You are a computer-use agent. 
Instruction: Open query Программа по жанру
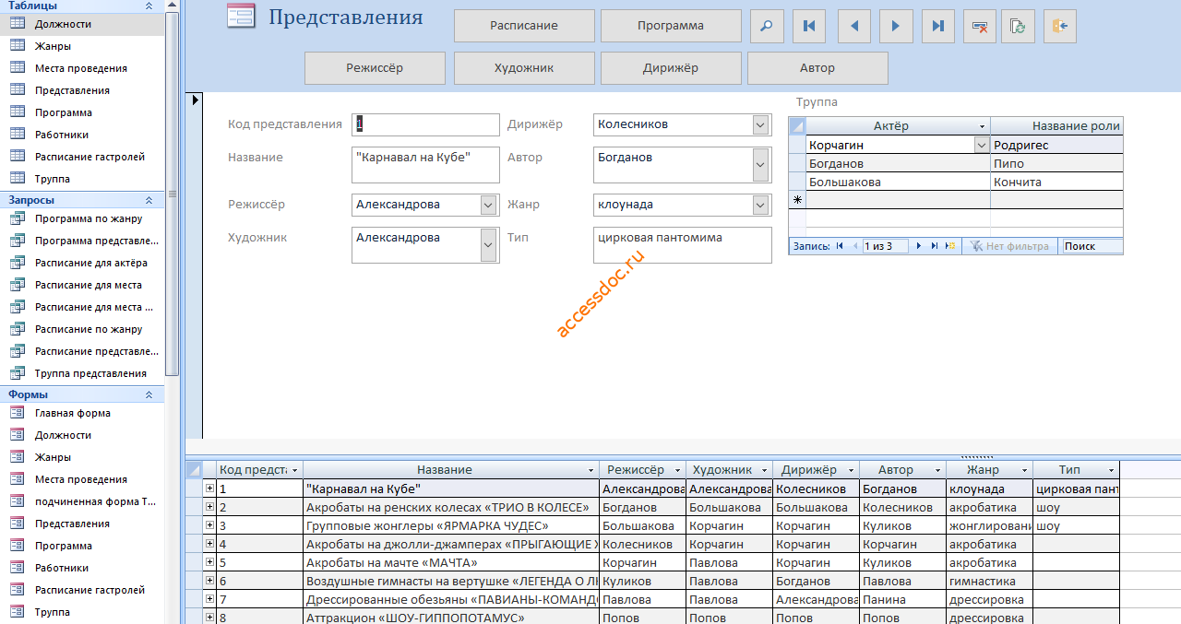82,218
